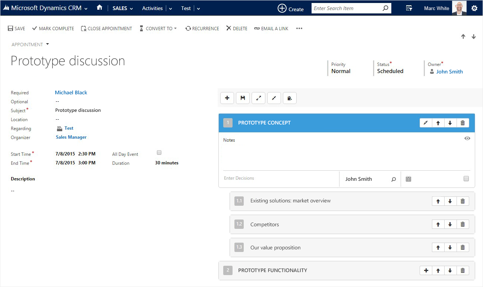Open John Smith owner link
This screenshot has height=287, width=483.
pyautogui.click(x=449, y=72)
